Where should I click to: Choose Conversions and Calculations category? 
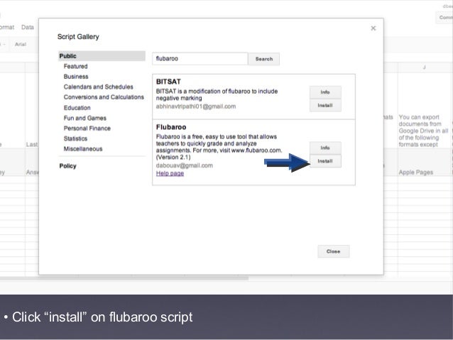(104, 97)
